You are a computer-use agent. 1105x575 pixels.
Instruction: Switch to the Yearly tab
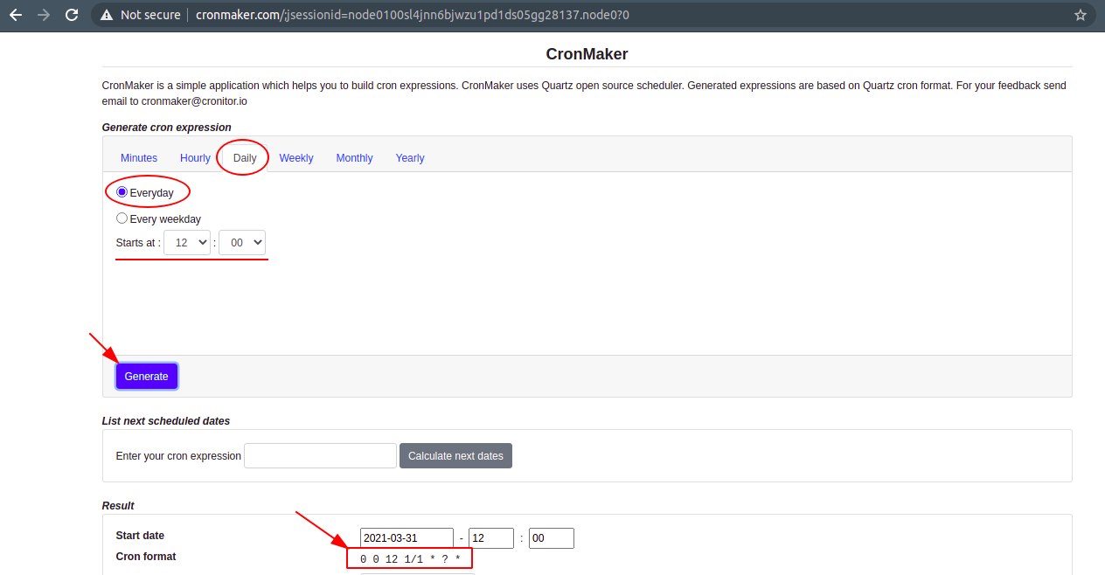click(x=410, y=158)
